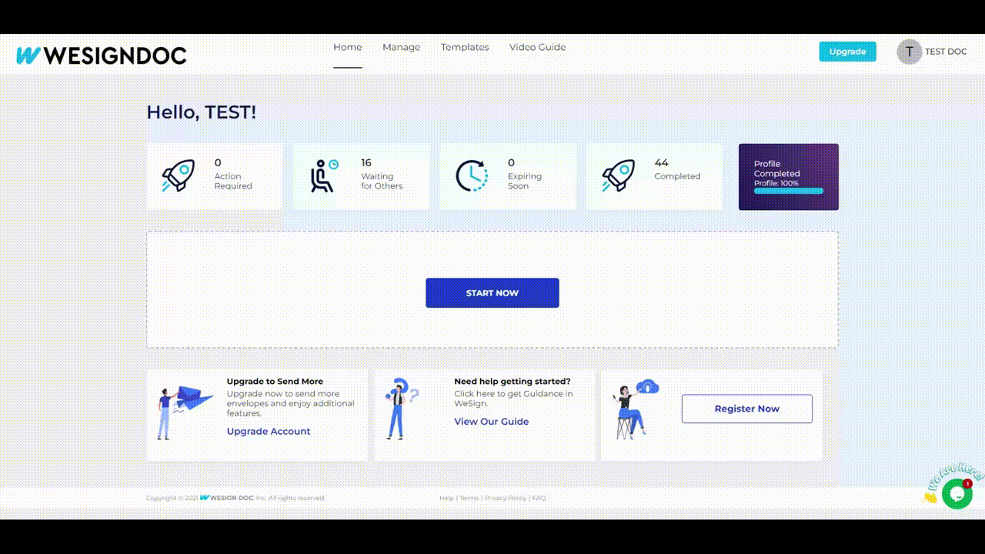The width and height of the screenshot is (985, 554).
Task: Click the Completed rocket icon
Action: pos(618,176)
